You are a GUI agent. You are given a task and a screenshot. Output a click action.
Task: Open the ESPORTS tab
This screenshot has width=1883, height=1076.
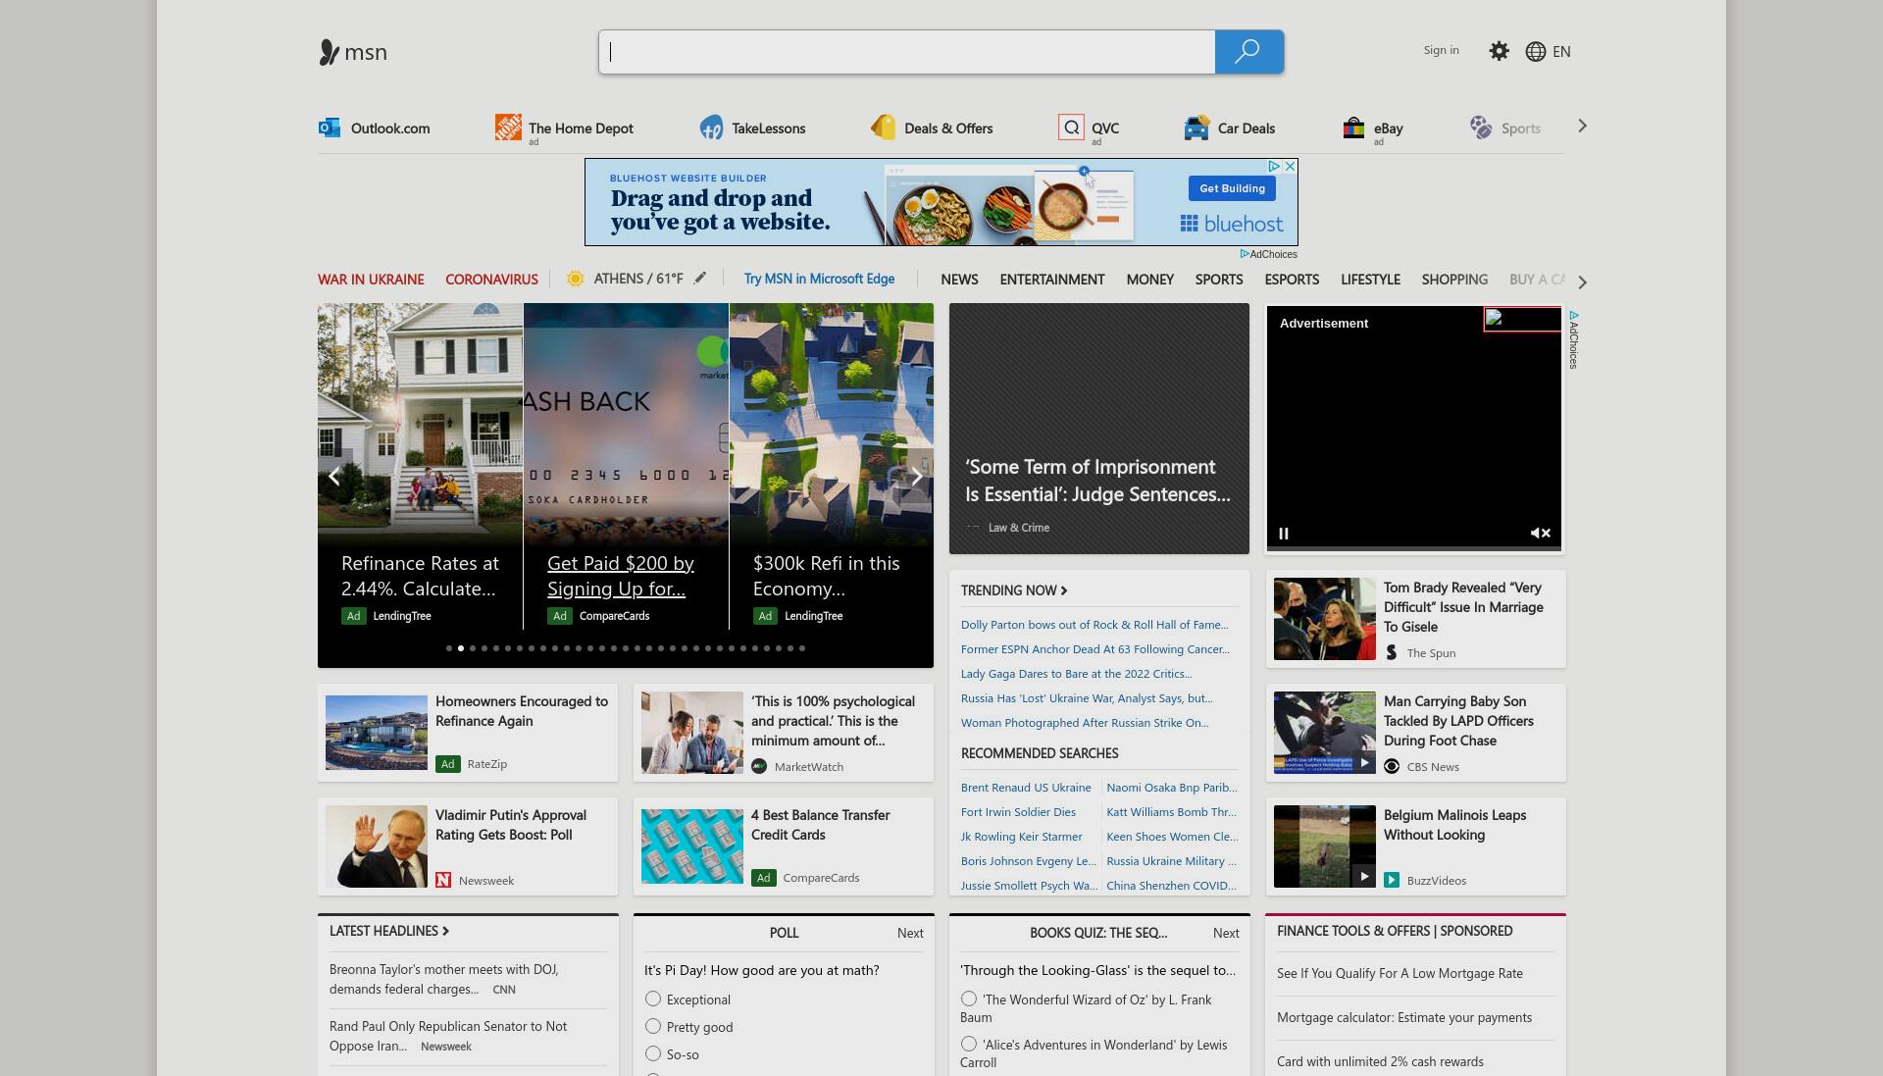1292,280
